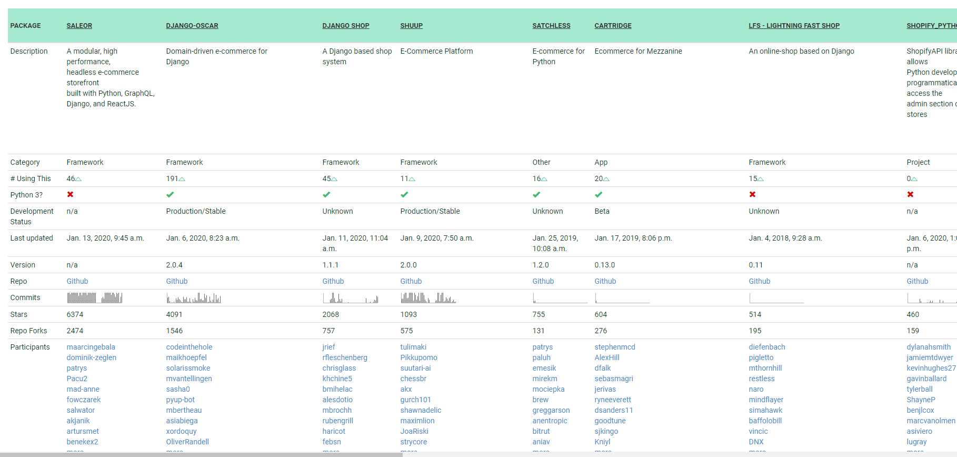This screenshot has width=957, height=457.
Task: Click the green check Python 3 icon for Django-Oscar
Action: coord(170,194)
